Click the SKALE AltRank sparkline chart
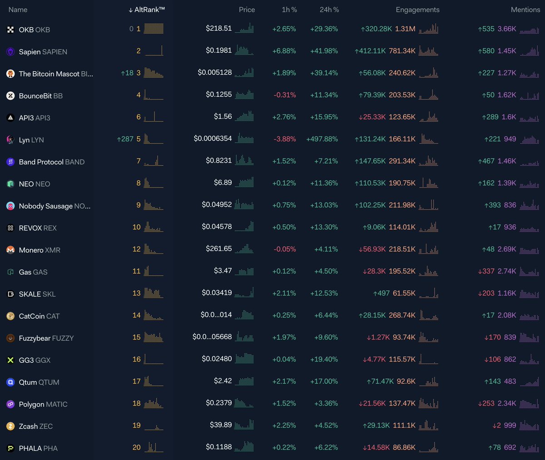This screenshot has width=545, height=460. click(x=154, y=293)
